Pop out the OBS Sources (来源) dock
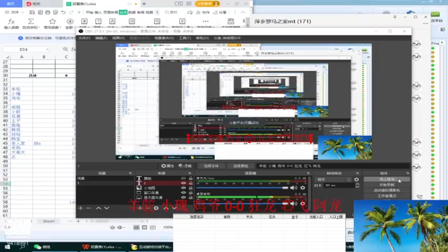 (189, 173)
